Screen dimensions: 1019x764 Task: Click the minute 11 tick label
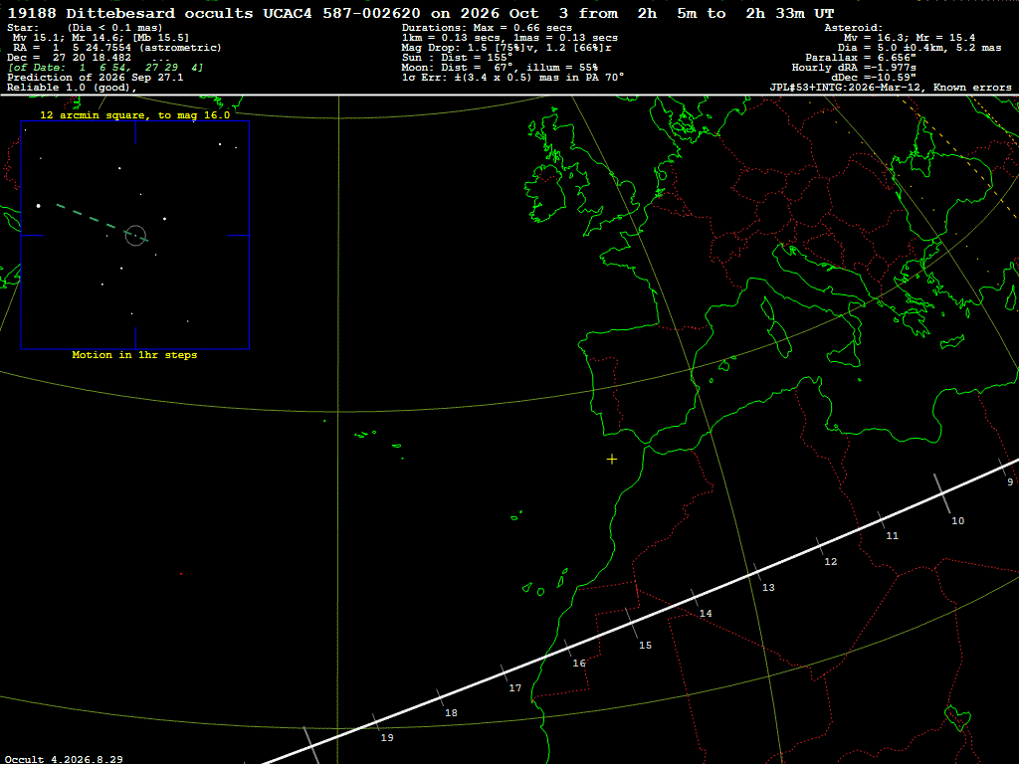click(x=893, y=536)
